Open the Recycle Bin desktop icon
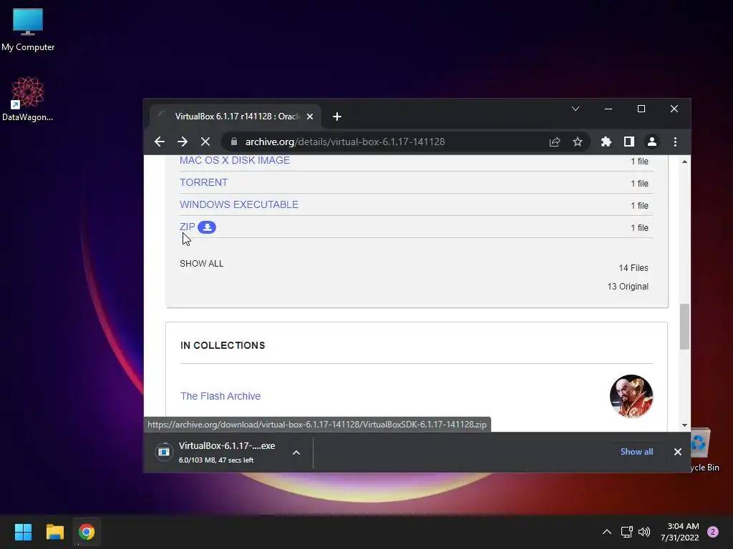The height and width of the screenshot is (549, 733). pos(703,450)
